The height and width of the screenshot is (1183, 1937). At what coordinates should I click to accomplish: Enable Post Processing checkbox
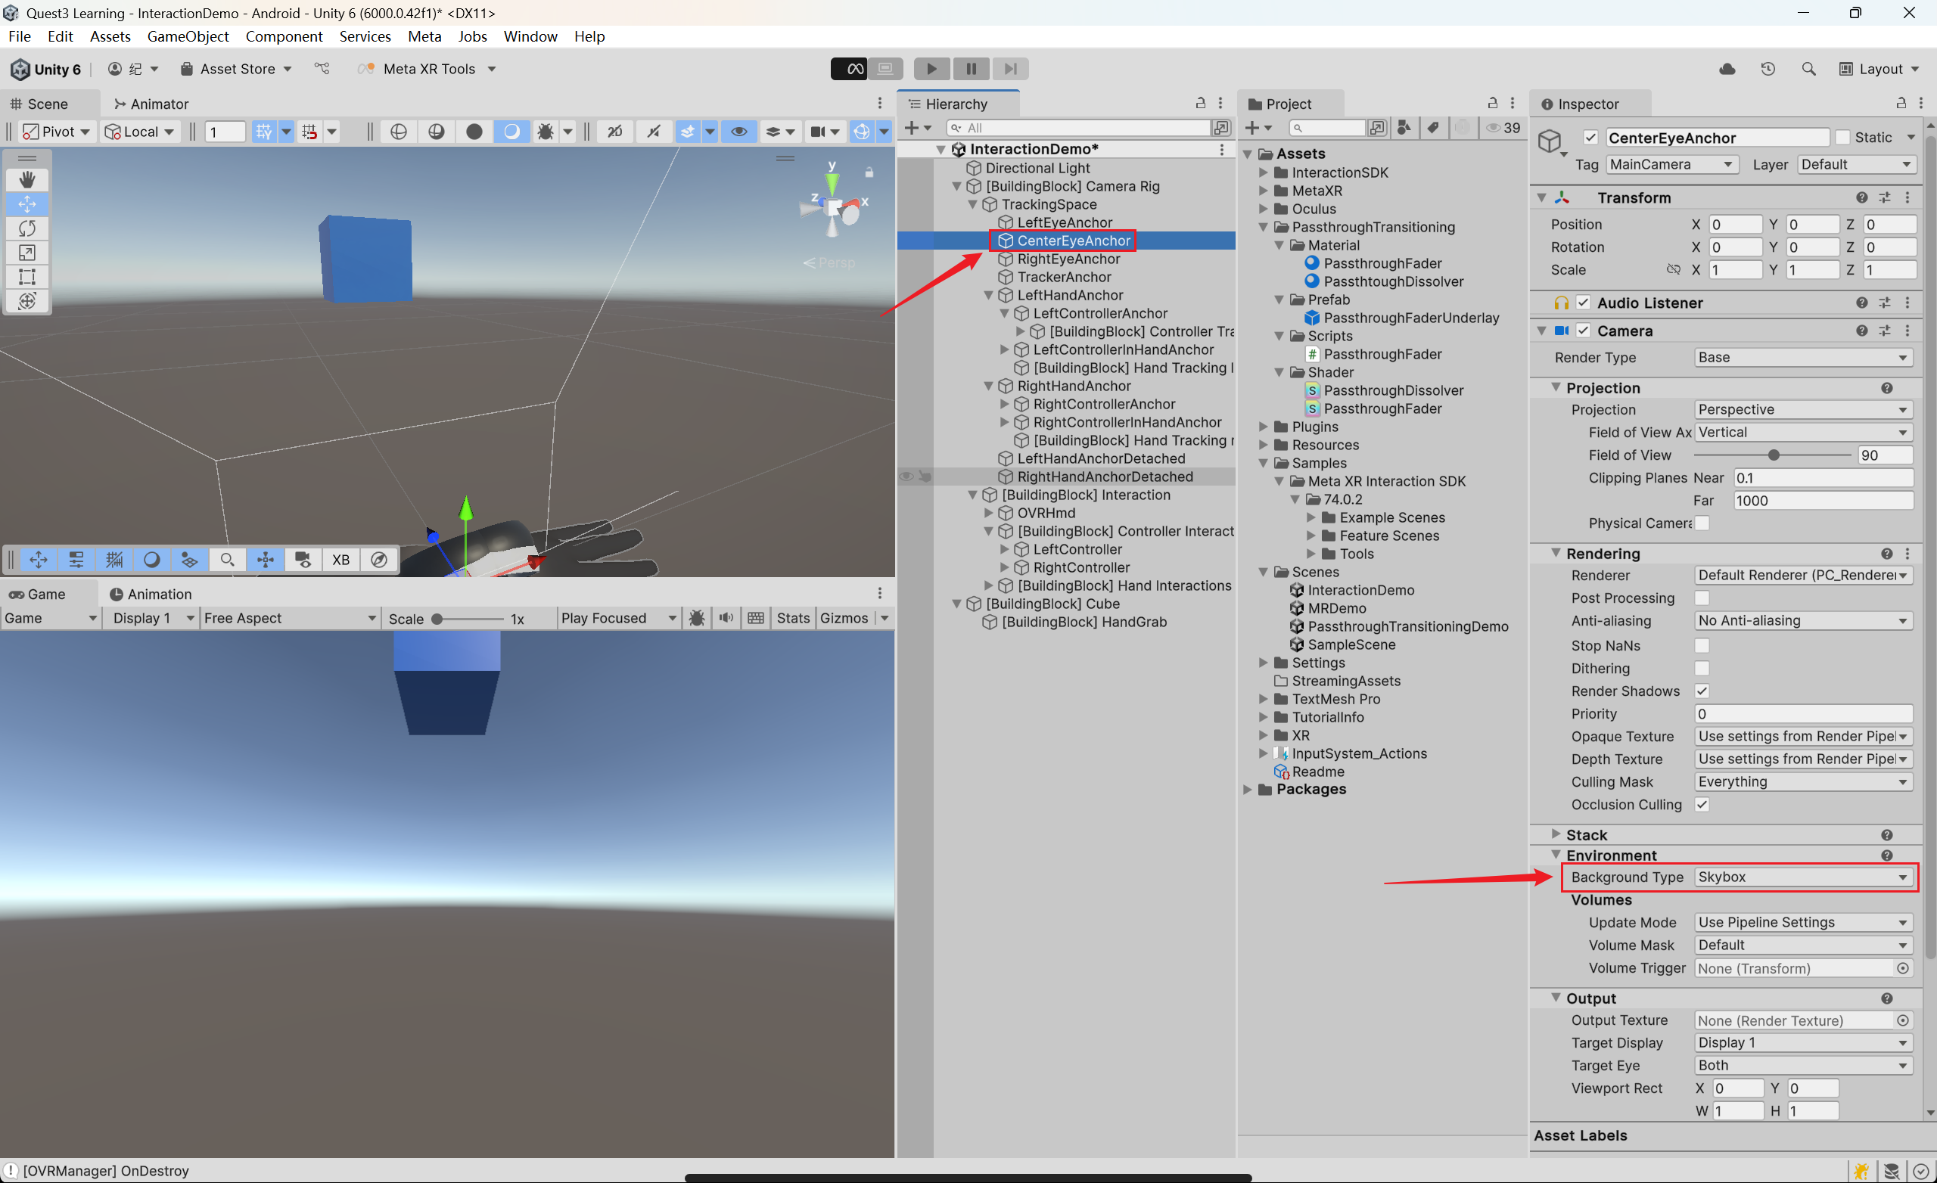pyautogui.click(x=1702, y=598)
